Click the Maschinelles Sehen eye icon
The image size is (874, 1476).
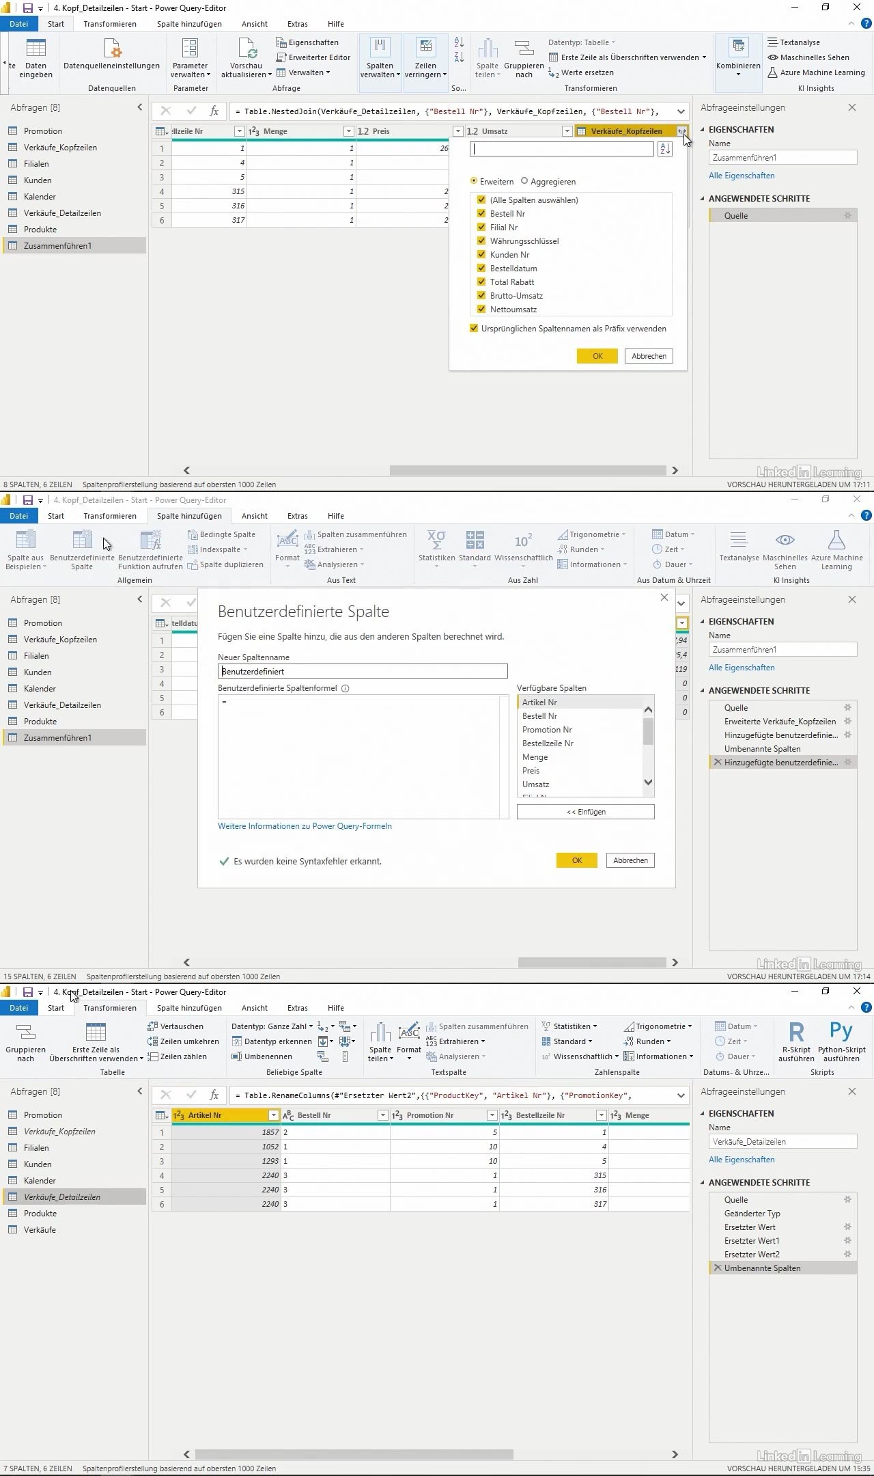[x=785, y=541]
